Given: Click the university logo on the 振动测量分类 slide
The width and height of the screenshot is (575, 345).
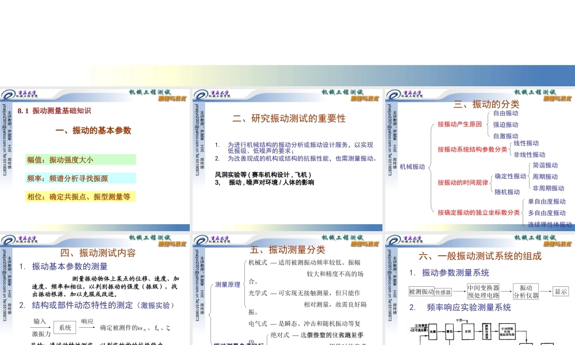Looking at the screenshot, I should pos(212,240).
